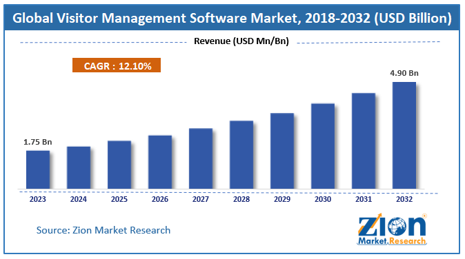Click the 'Revenue (USD Mn/Bn)' subtitle
The height and width of the screenshot is (259, 465).
point(241,41)
